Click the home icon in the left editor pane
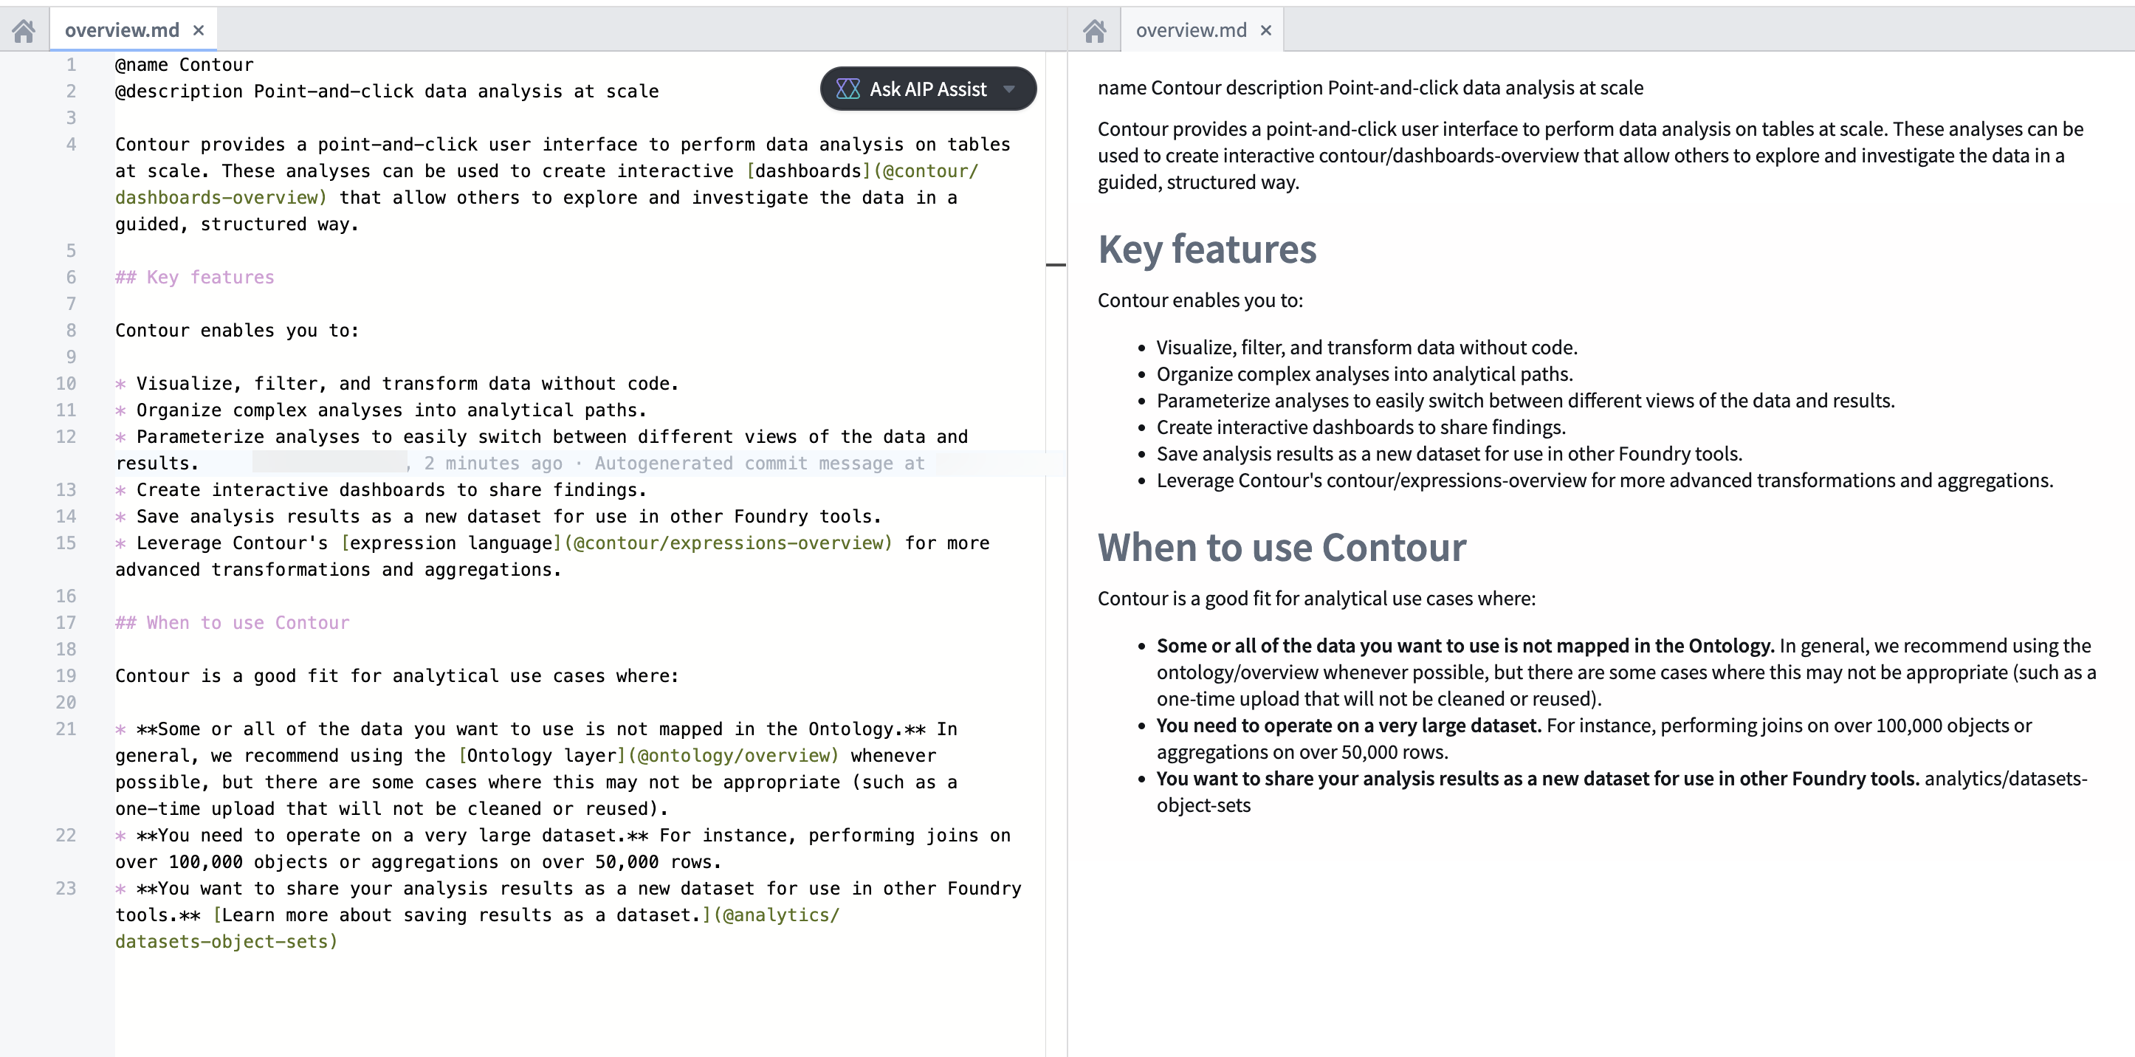 24,31
